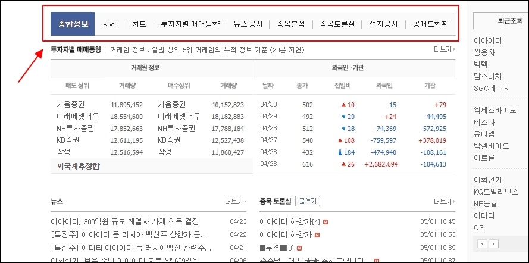Click sell volume 41,895,452 for 키움증권

click(127, 105)
